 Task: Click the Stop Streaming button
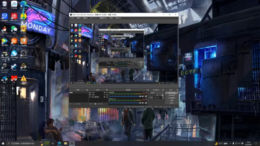[172, 93]
